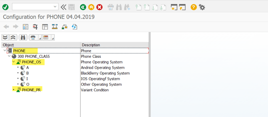Click 'Variant Condition' description
This screenshot has height=117, width=268.
pyautogui.click(x=95, y=90)
